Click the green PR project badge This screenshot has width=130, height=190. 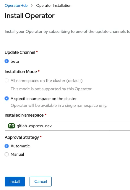click(x=12, y=126)
